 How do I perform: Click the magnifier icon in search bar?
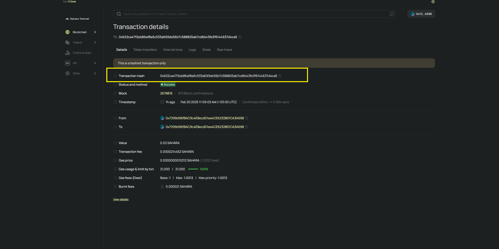(x=119, y=14)
